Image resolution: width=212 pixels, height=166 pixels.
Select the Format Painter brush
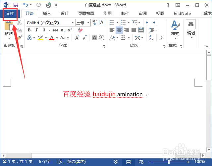tap(20, 38)
